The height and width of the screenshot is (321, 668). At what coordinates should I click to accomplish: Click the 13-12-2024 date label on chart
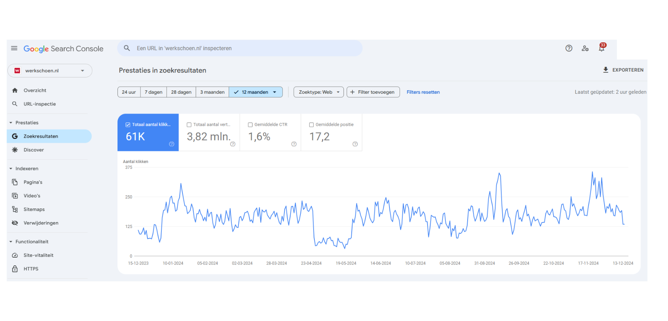pos(623,263)
